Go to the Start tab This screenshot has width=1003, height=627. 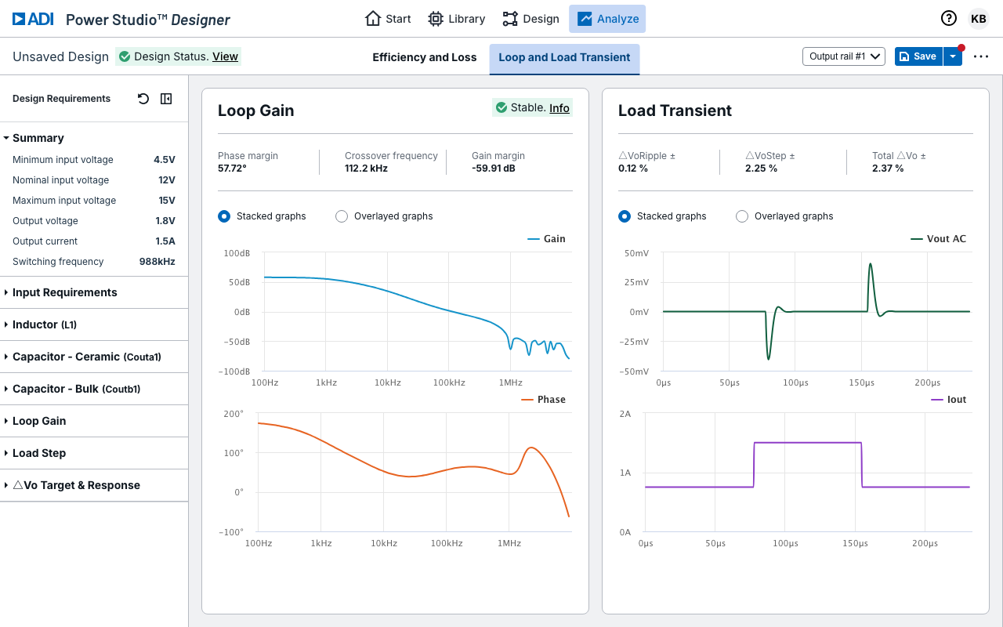388,19
